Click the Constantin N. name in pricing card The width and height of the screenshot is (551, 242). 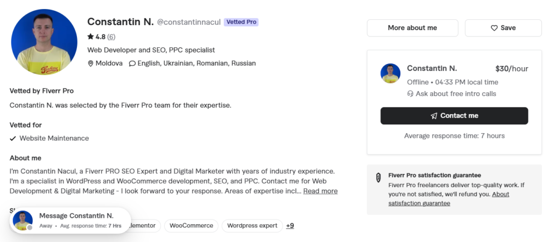click(432, 68)
